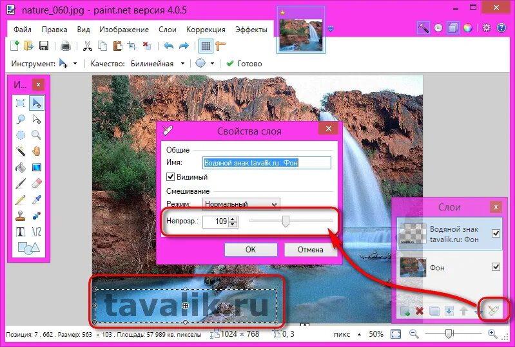515x347 pixels.
Task: Choose the Zoom magnifier tool in the tools panel
Action: point(37,135)
